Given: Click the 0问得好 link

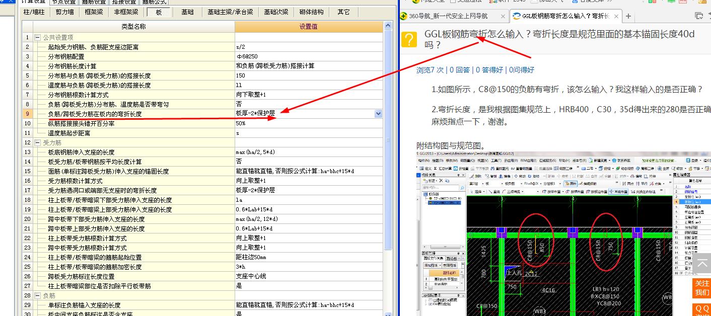Looking at the screenshot, I should point(521,70).
